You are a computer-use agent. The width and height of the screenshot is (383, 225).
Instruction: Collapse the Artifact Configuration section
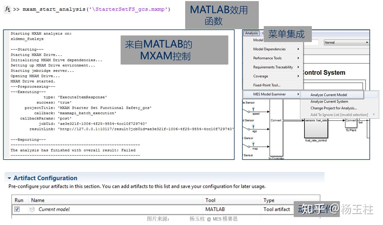10,178
